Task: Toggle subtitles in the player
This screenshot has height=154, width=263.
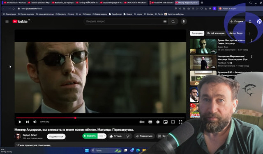Action: (x=150, y=122)
